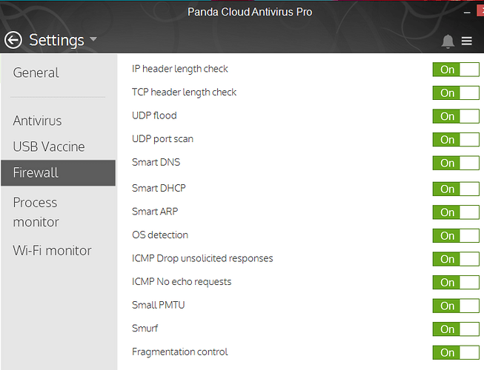This screenshot has width=484, height=370.
Task: Toggle OS detection setting
Action: [456, 235]
